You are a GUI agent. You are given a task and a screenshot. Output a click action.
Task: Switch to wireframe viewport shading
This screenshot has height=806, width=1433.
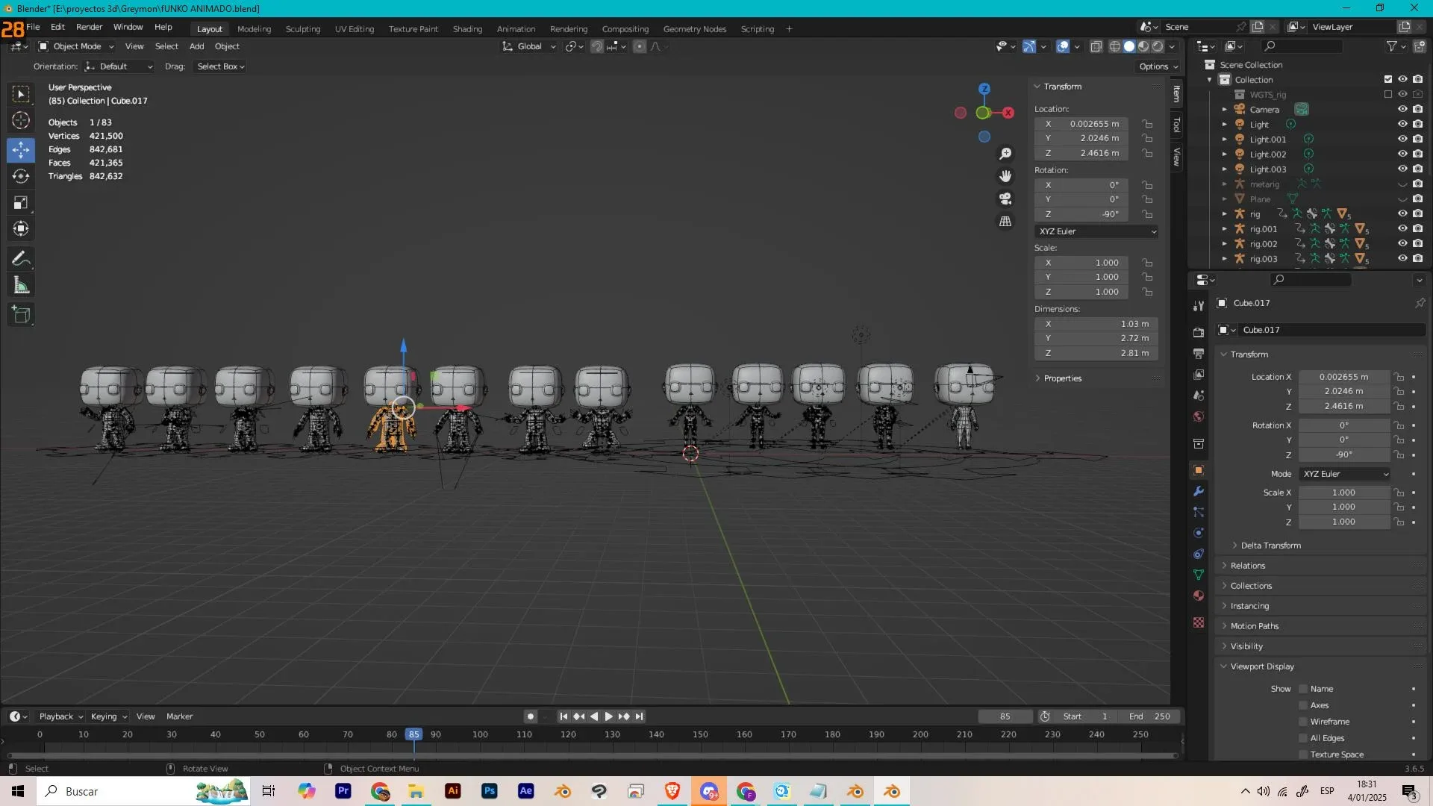coord(1114,46)
